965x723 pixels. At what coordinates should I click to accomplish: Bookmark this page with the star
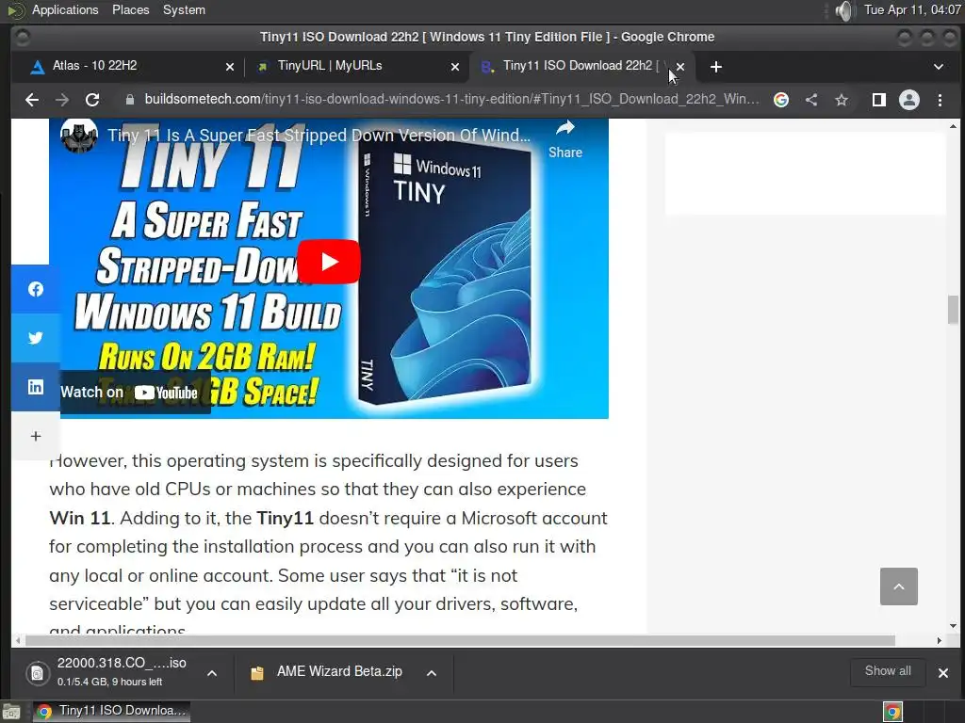[x=842, y=100]
